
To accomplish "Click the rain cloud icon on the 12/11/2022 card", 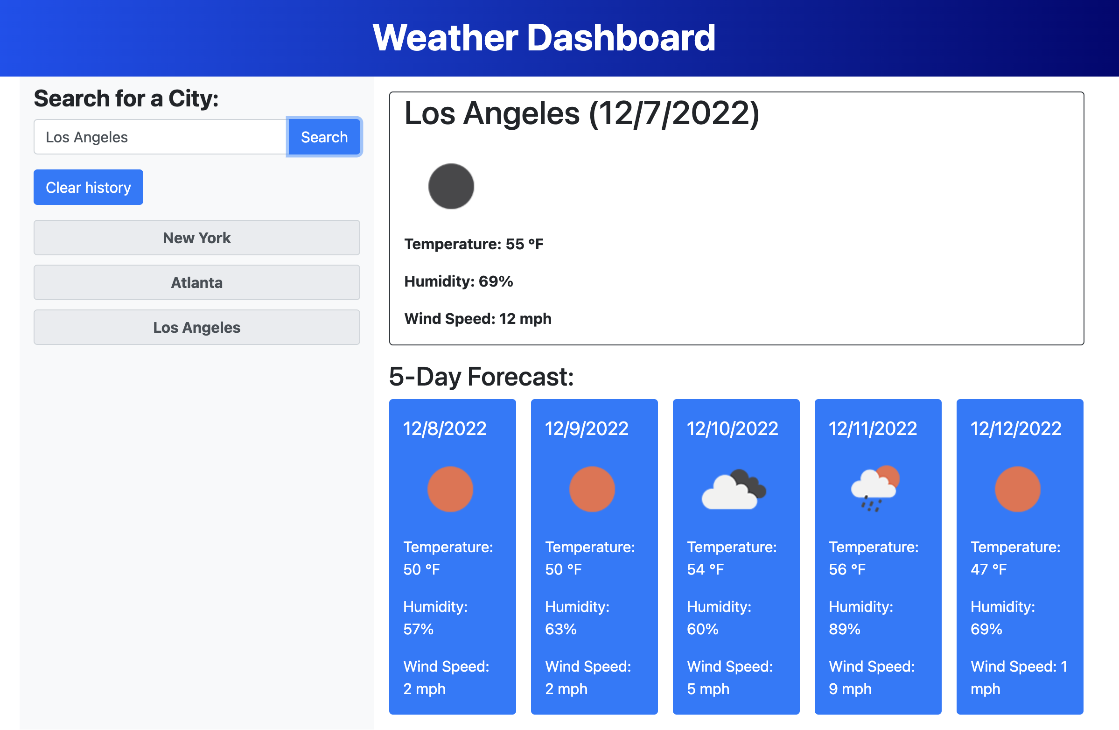I will (876, 489).
